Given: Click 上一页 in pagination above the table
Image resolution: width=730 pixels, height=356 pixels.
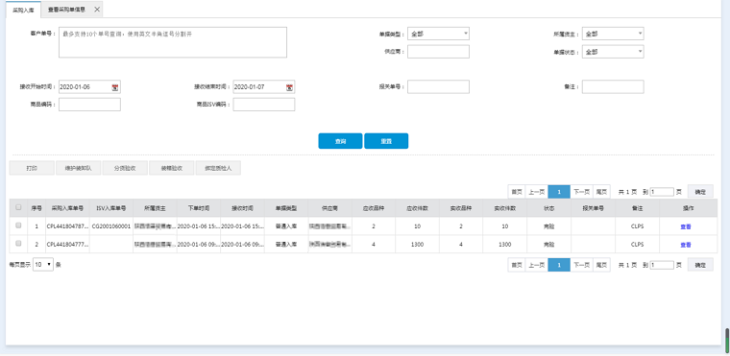Looking at the screenshot, I should tap(537, 192).
